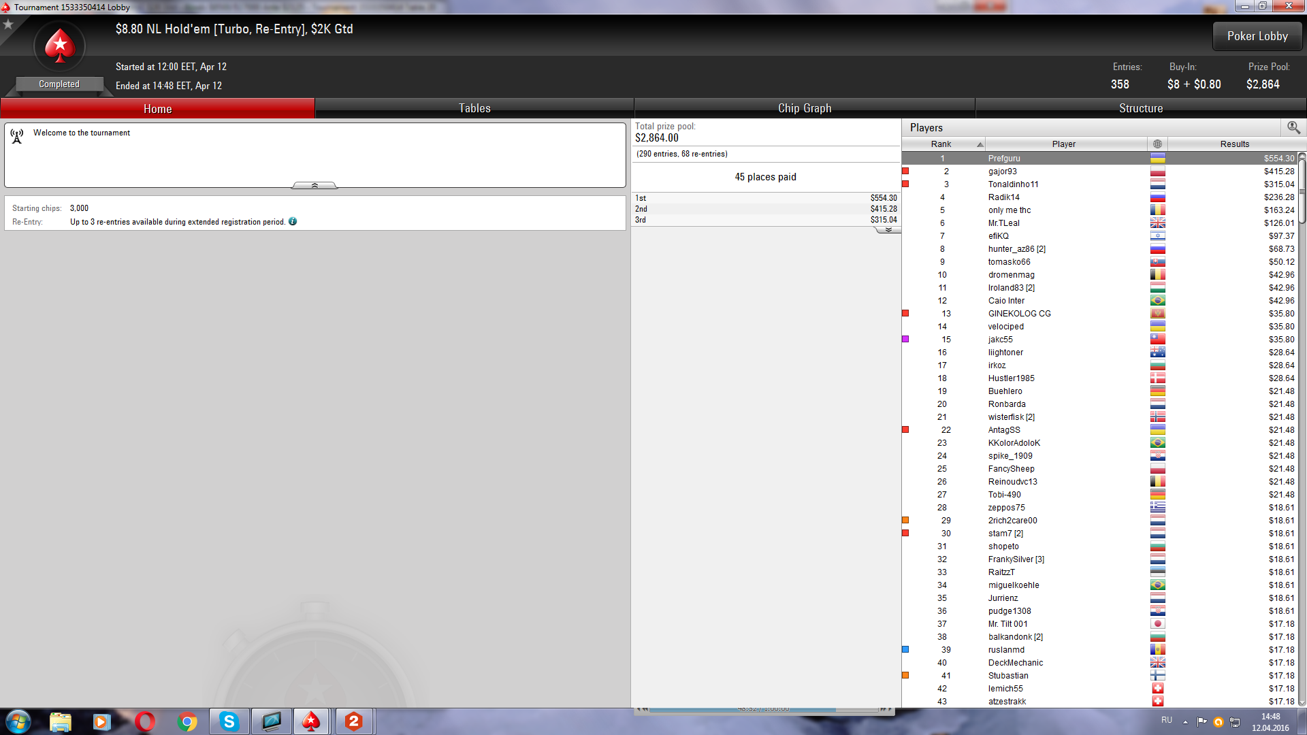Select player row balkandonk [2]

[x=1100, y=636]
